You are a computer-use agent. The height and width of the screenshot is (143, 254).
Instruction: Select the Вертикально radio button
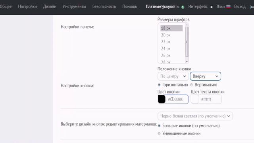click(191, 85)
